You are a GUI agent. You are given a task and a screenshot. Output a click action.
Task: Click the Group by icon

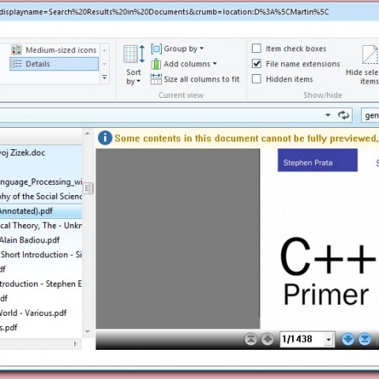click(x=156, y=49)
